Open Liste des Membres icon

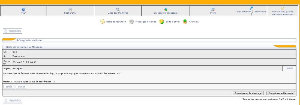(x=118, y=9)
